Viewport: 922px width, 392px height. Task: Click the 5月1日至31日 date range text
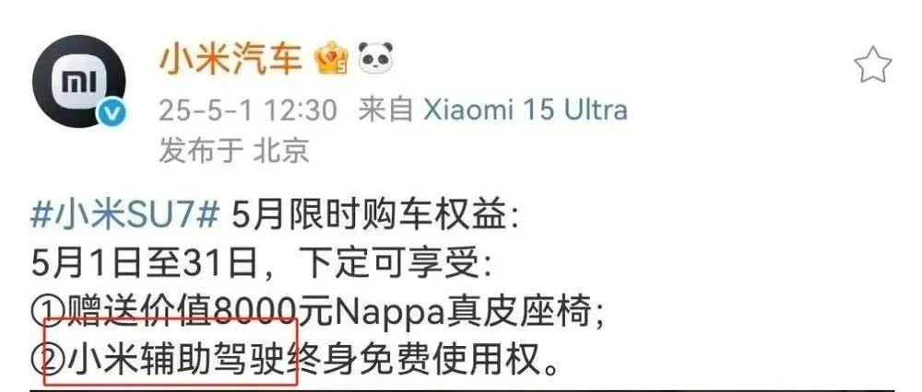[x=144, y=262]
